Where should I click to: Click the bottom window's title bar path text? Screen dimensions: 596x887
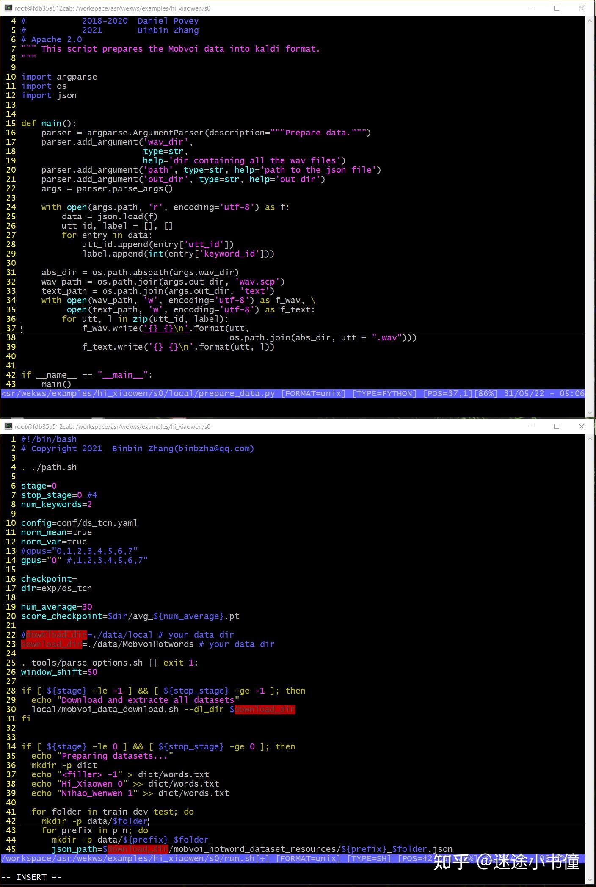pyautogui.click(x=113, y=427)
